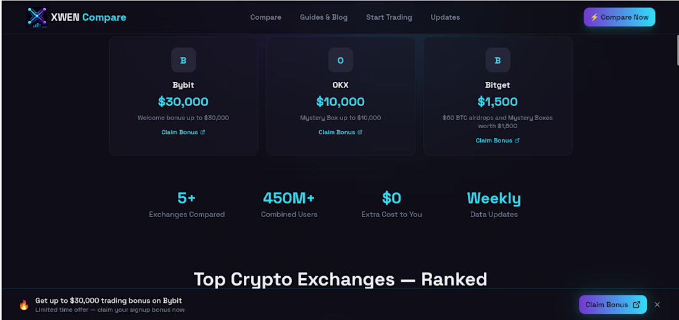Follow the Bitget Claim Bonus link
Image resolution: width=679 pixels, height=320 pixels.
(x=494, y=141)
